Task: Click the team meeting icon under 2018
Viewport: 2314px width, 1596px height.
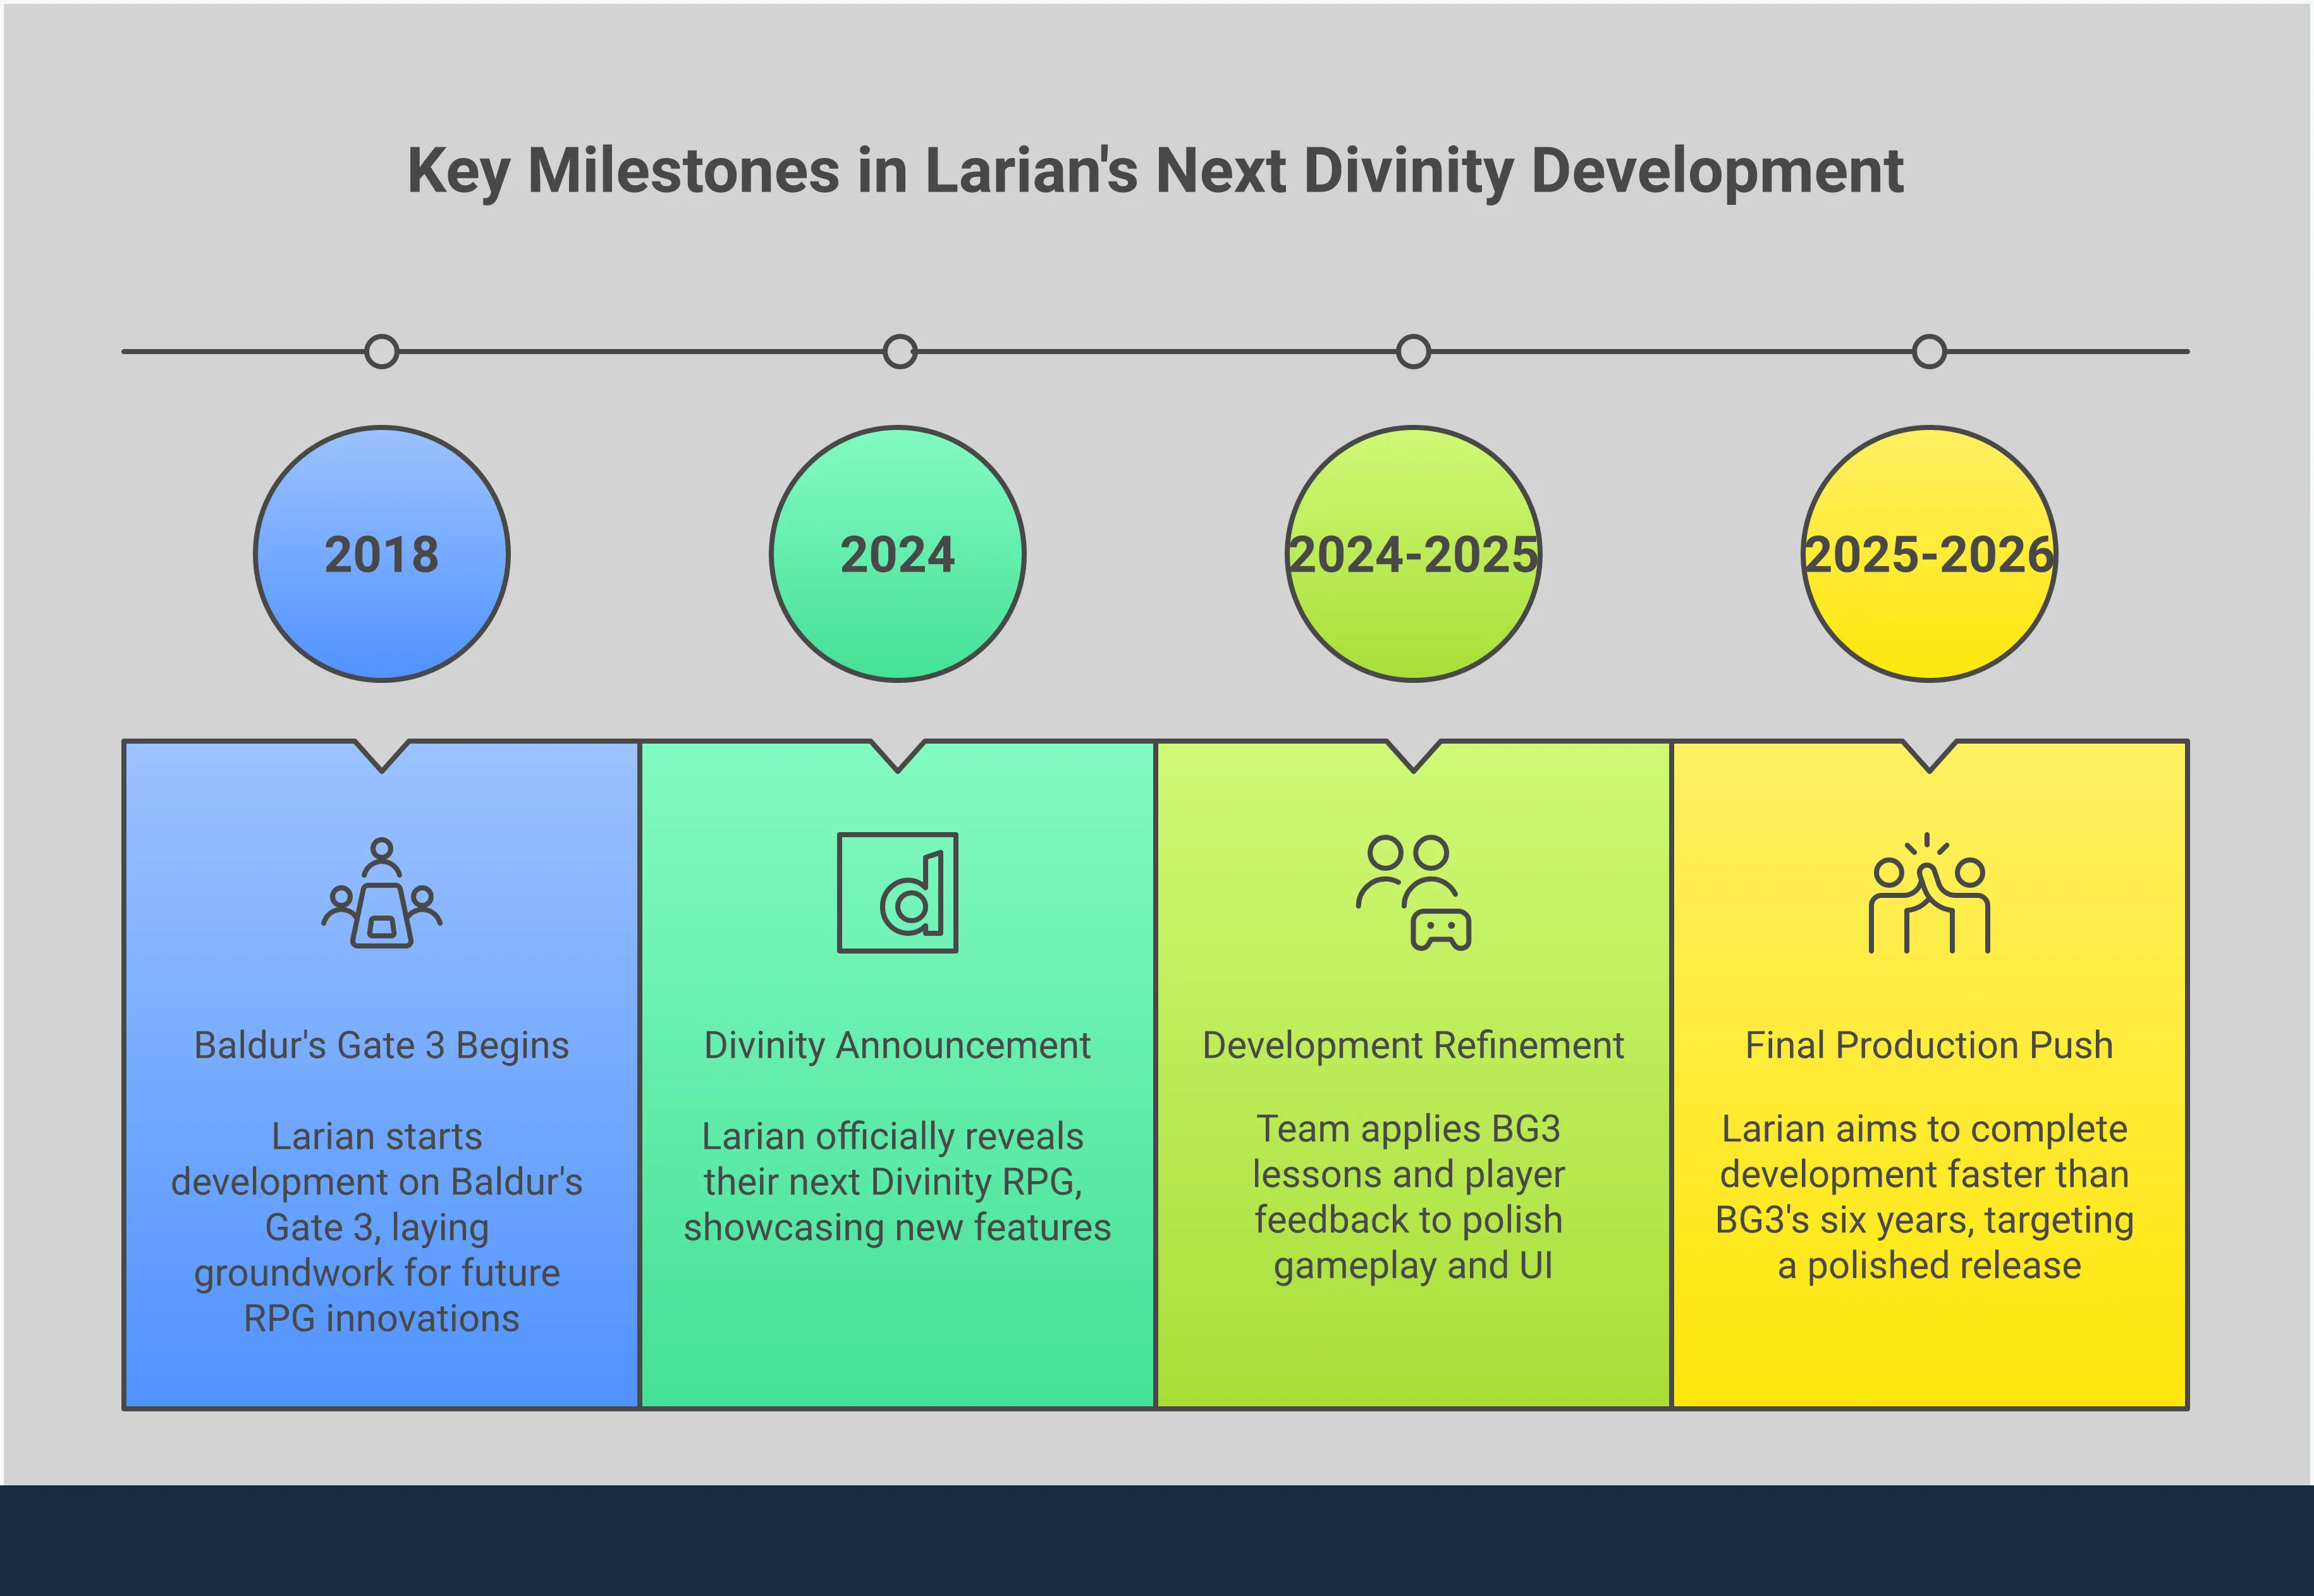Action: tap(381, 893)
